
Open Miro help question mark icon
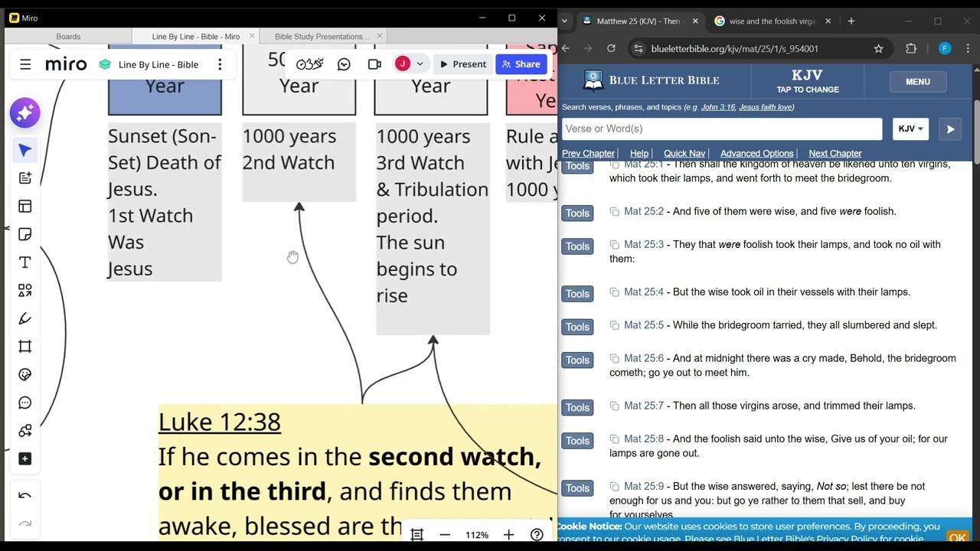[x=537, y=535]
